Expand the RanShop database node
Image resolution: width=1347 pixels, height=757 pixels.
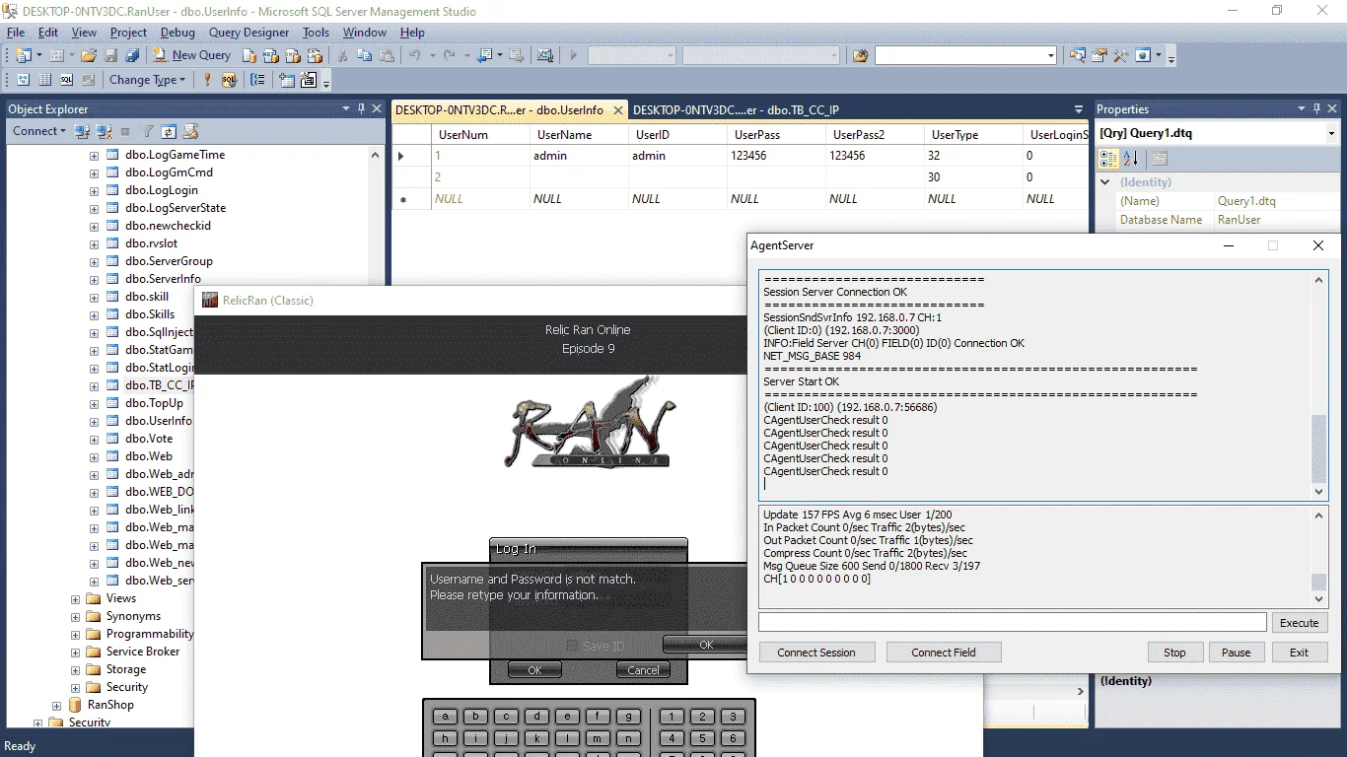click(x=56, y=705)
